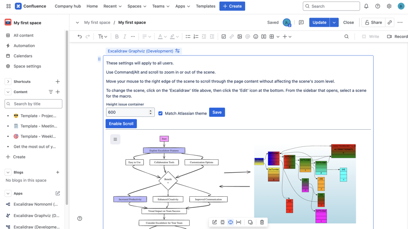
Task: Open the Spaces menu
Action: [137, 6]
